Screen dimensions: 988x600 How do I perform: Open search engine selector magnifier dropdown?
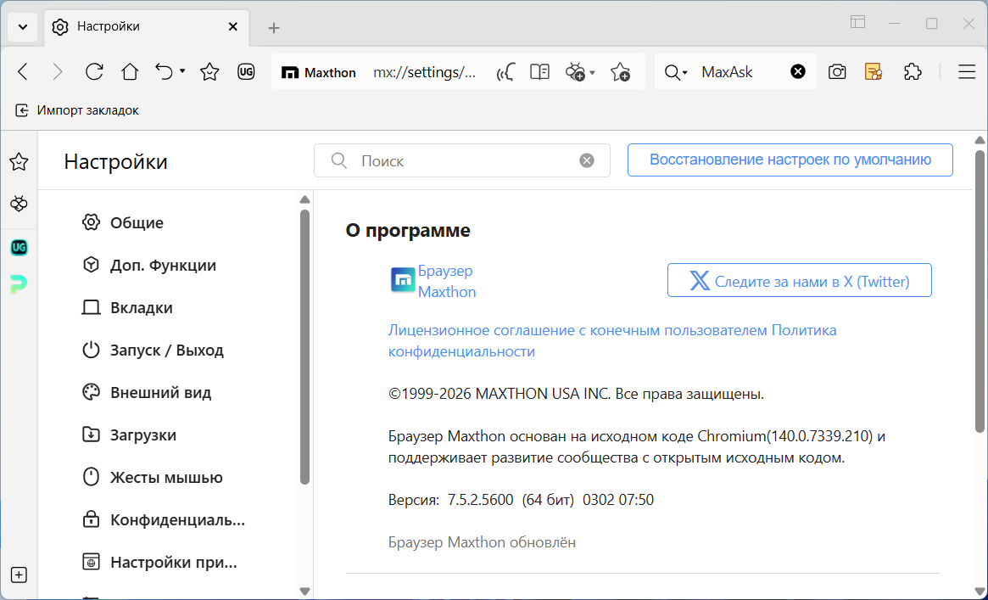(675, 72)
